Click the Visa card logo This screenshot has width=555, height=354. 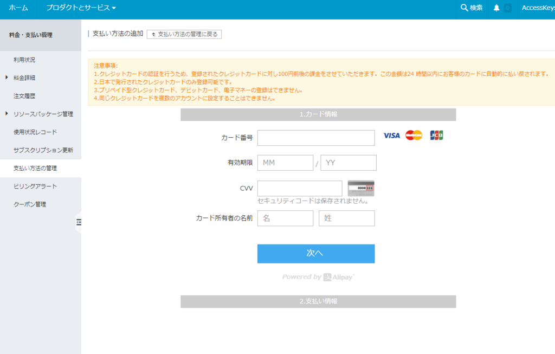click(391, 136)
